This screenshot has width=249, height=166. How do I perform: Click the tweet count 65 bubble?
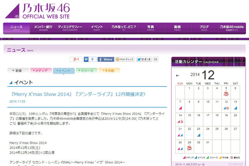[x=155, y=59]
